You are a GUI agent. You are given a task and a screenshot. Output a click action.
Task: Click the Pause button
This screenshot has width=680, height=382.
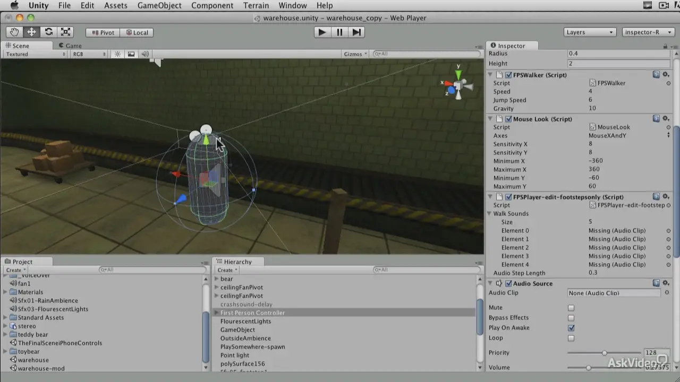tap(339, 32)
